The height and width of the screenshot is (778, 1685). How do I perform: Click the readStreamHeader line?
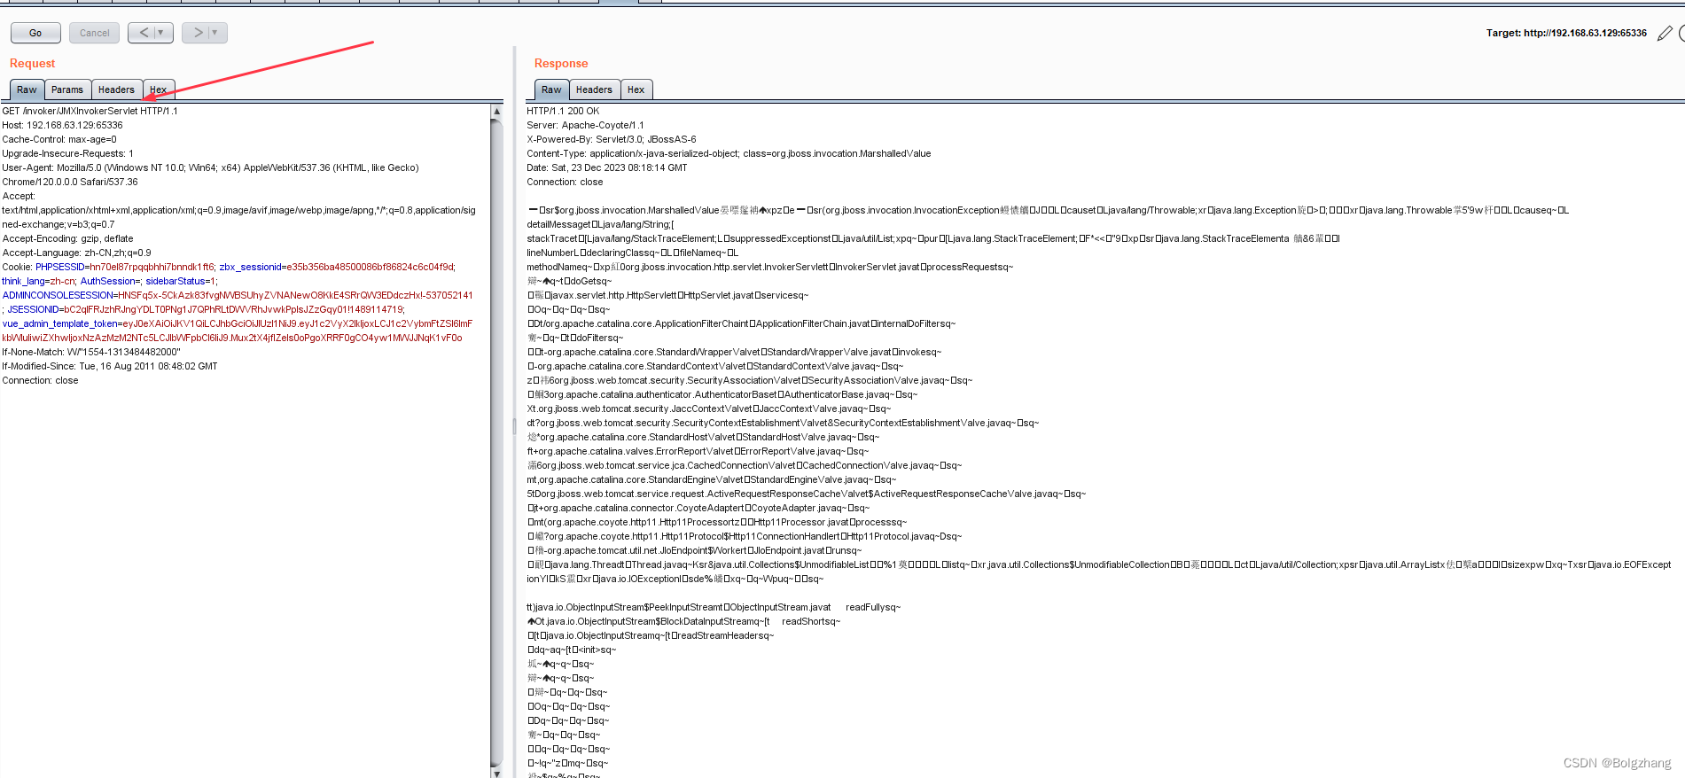click(x=651, y=635)
